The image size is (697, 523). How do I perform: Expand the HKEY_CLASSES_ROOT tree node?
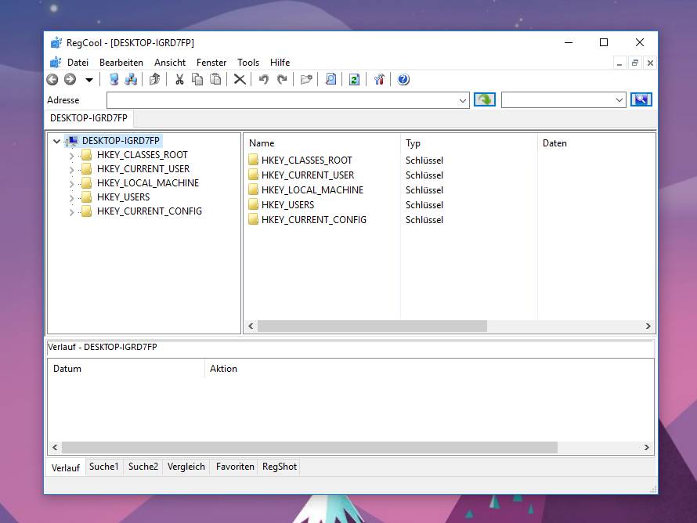[74, 154]
